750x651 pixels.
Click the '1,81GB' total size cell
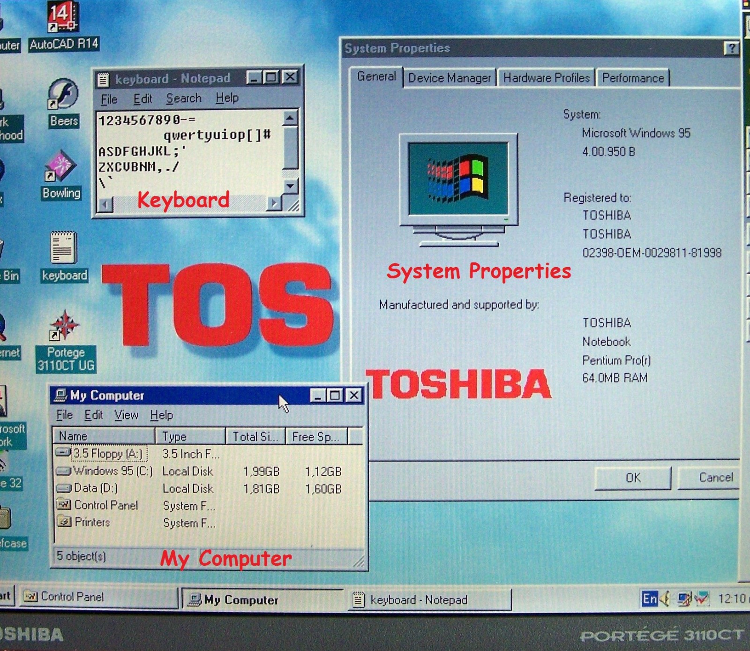pos(261,489)
